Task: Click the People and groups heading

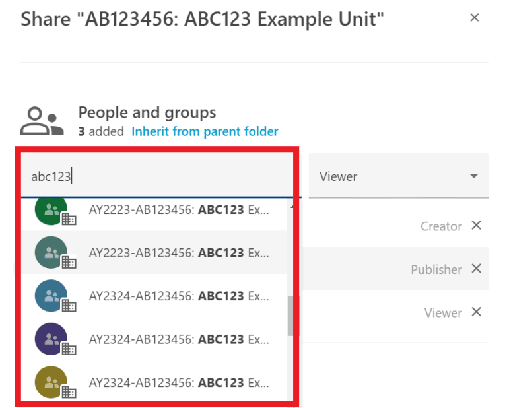Action: coord(147,112)
